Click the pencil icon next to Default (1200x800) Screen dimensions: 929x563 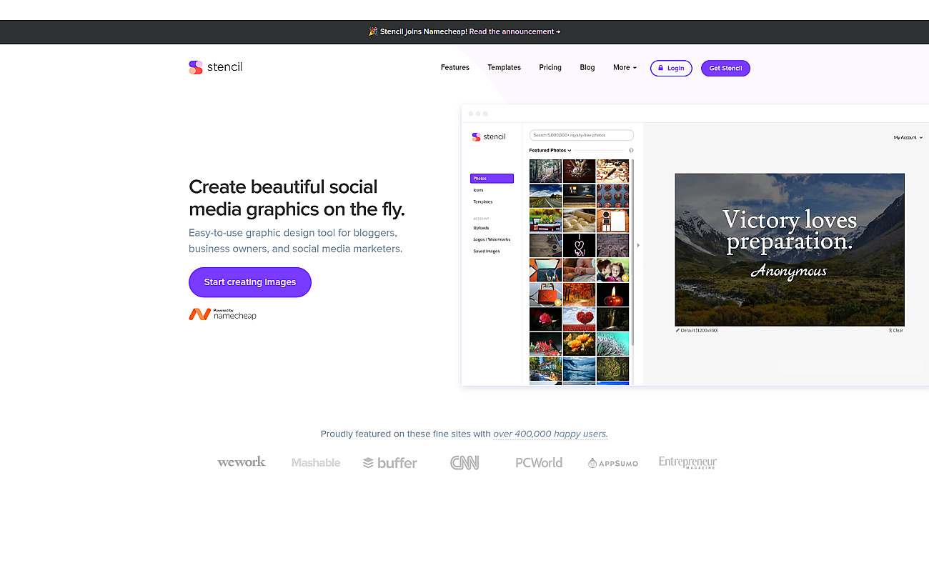[x=677, y=331]
